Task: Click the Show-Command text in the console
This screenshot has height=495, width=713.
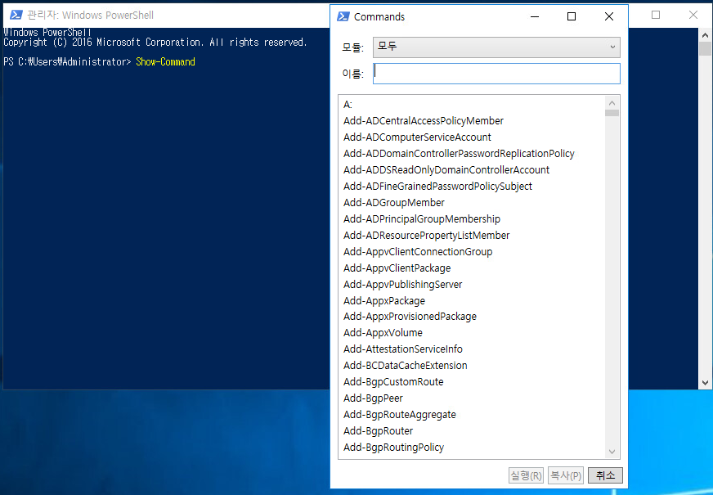Action: (x=165, y=62)
